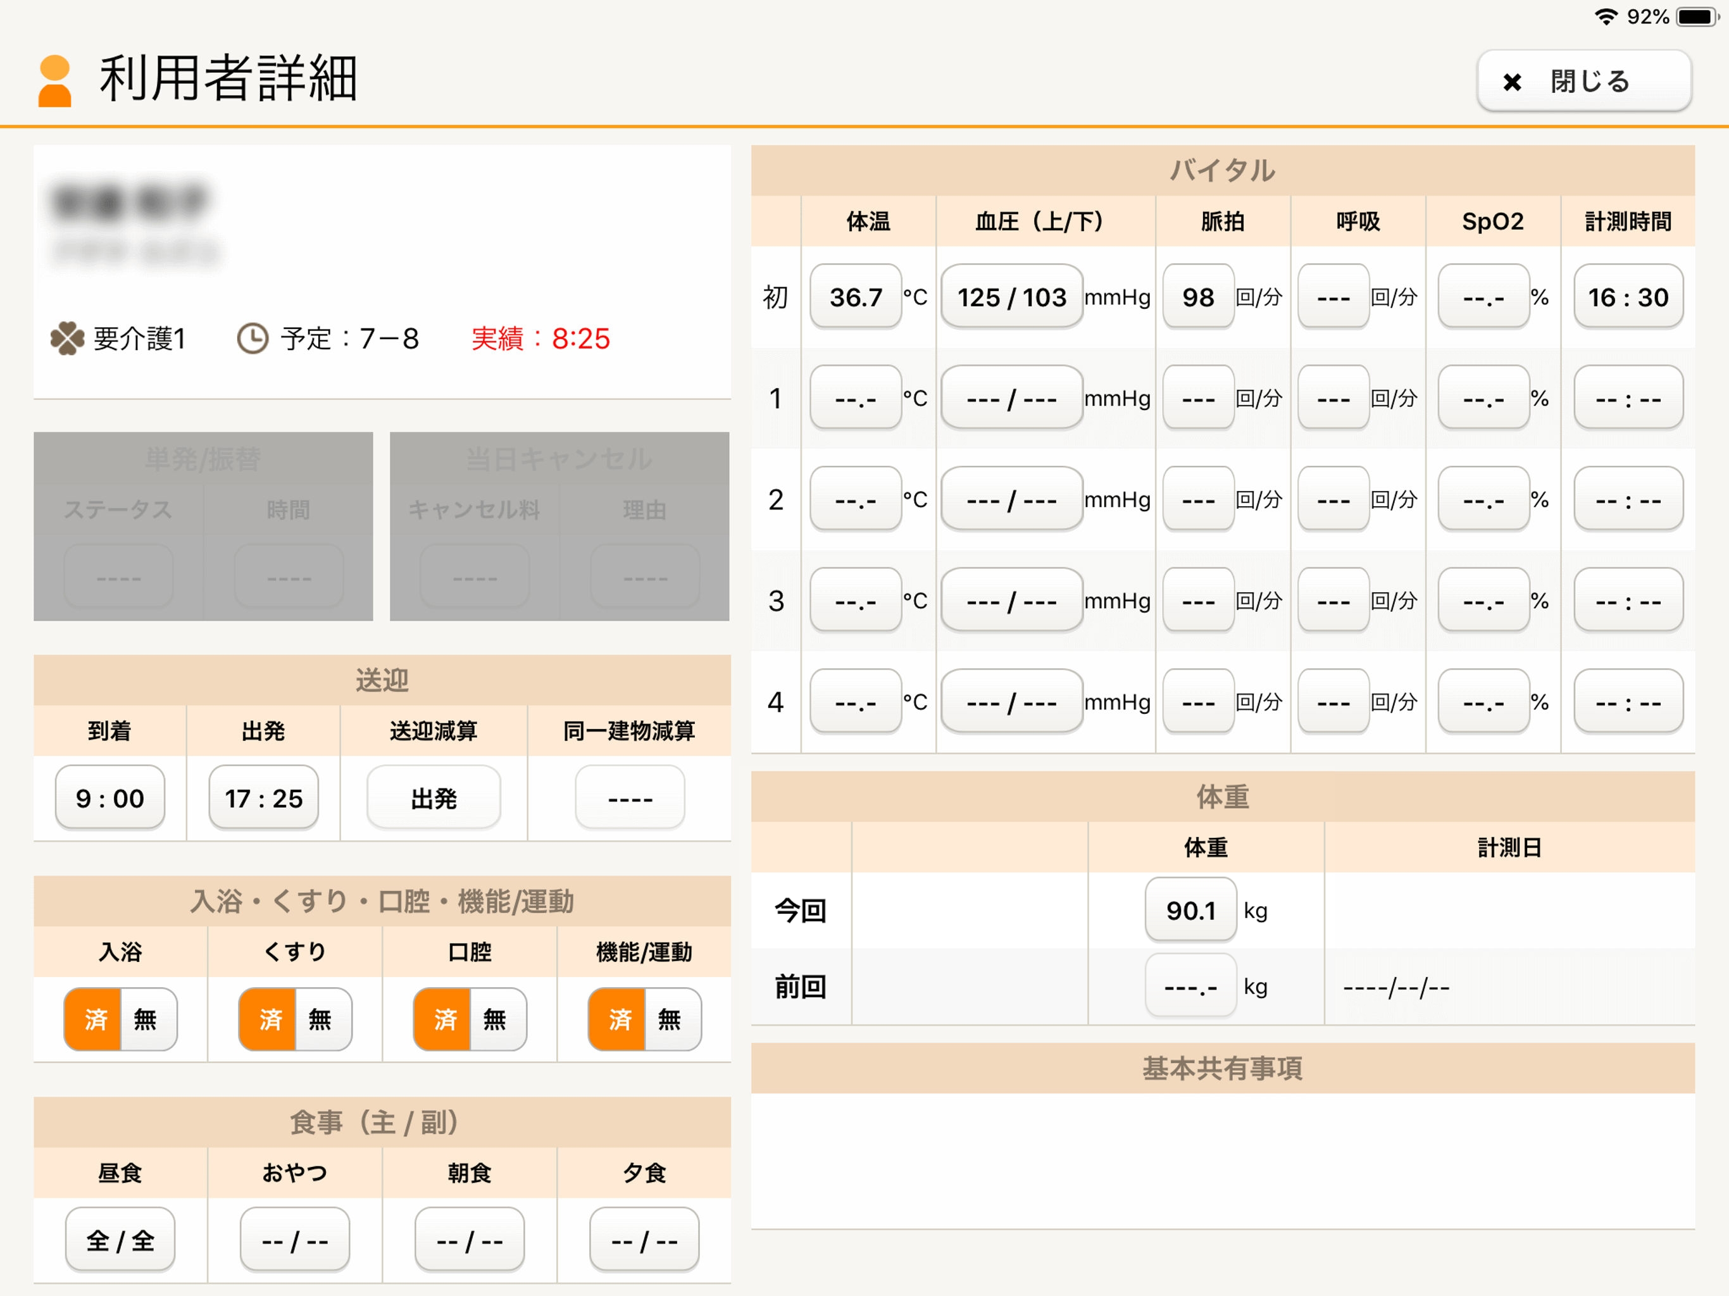Edit the 出発 time 17:25
Image resolution: width=1729 pixels, height=1296 pixels.
[x=263, y=798]
